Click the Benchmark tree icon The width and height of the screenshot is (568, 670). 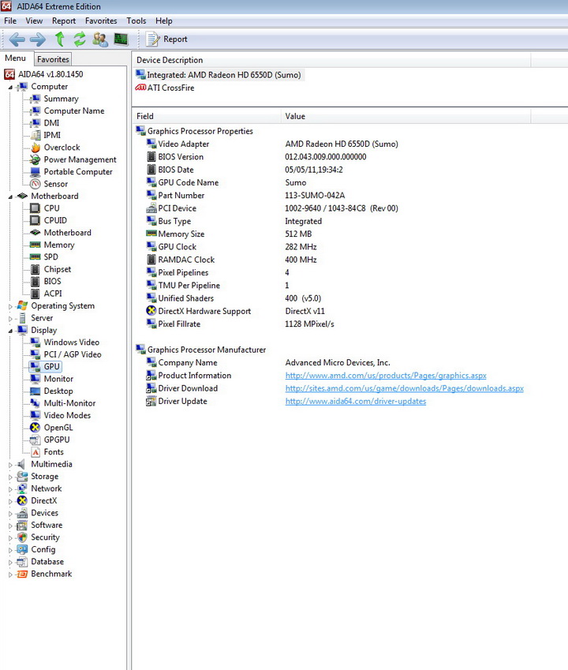[22, 574]
